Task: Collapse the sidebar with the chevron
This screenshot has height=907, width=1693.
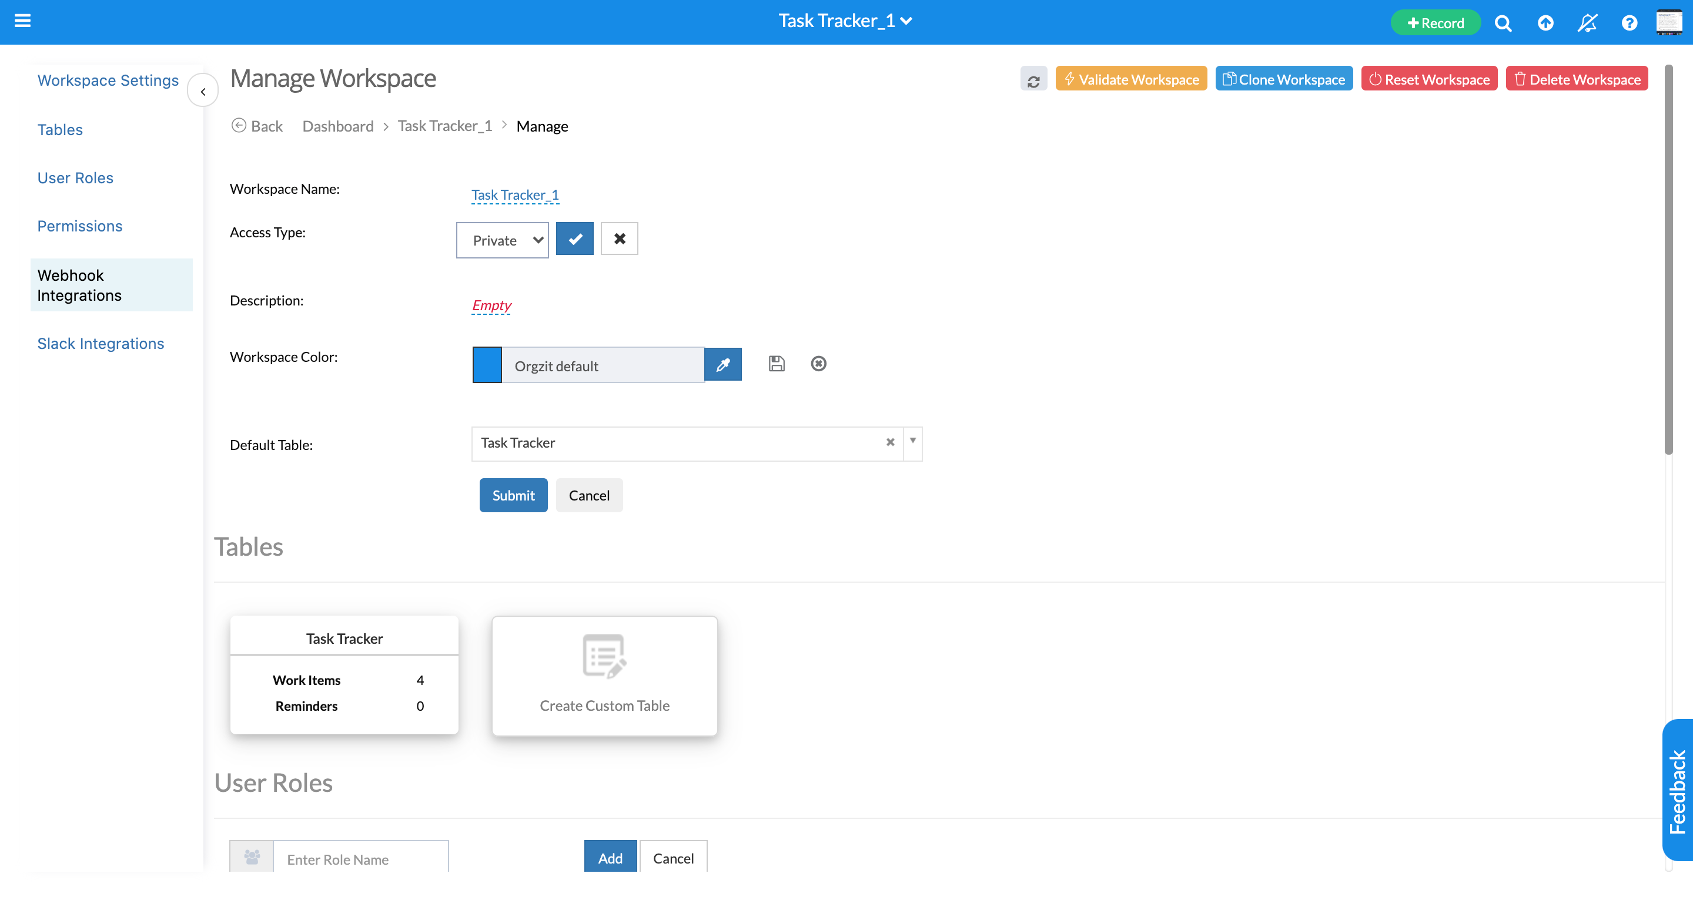Action: click(x=203, y=91)
